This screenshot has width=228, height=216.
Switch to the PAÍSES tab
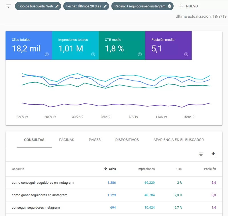click(x=95, y=140)
